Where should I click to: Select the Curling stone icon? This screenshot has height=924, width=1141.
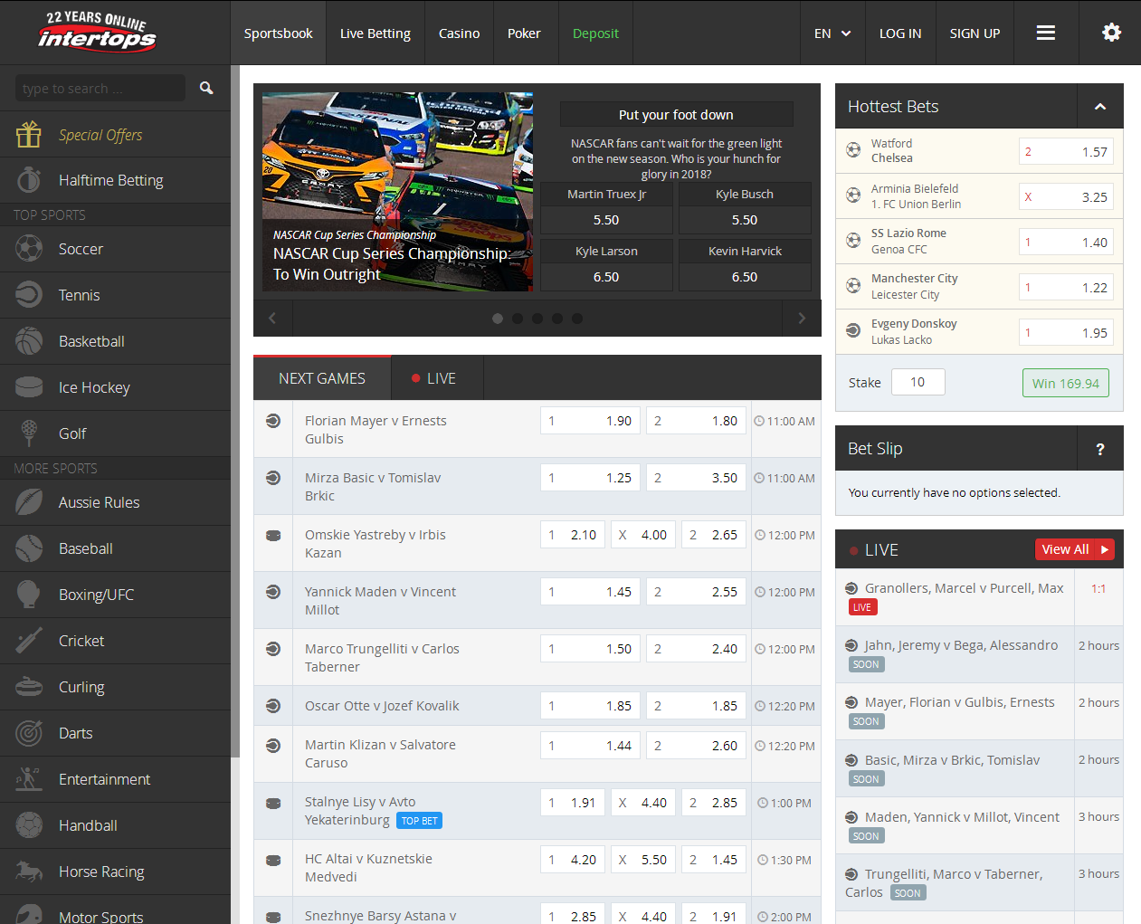tap(29, 687)
